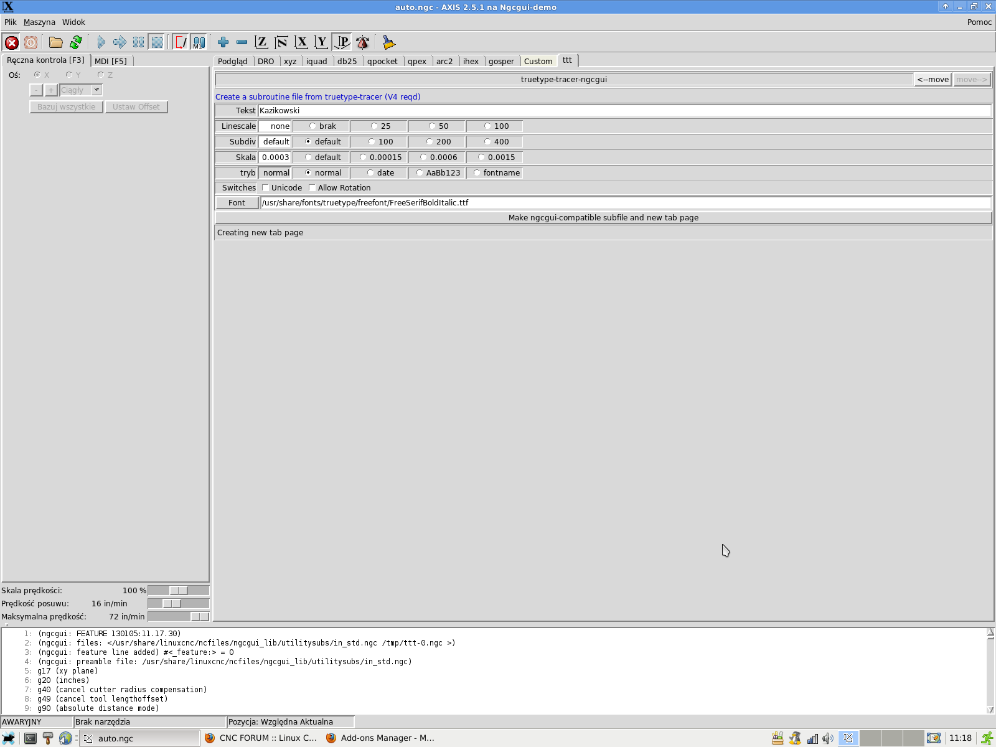
Task: Click Create a subroutine file link text
Action: pyautogui.click(x=317, y=97)
